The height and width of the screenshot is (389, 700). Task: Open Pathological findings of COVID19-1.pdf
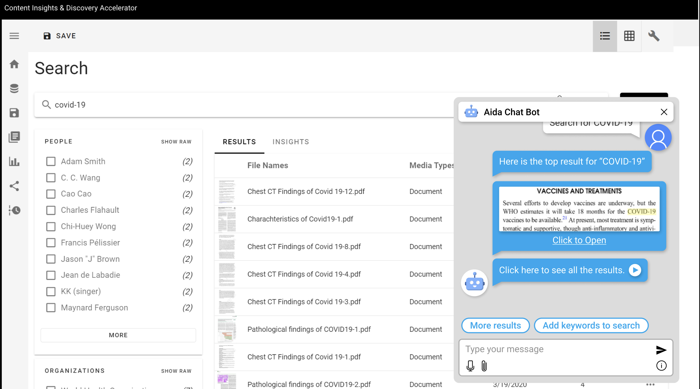(x=309, y=330)
